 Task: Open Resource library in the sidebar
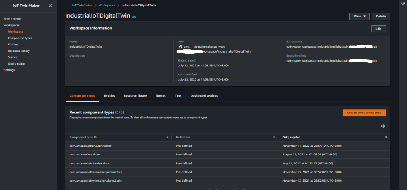click(x=19, y=51)
